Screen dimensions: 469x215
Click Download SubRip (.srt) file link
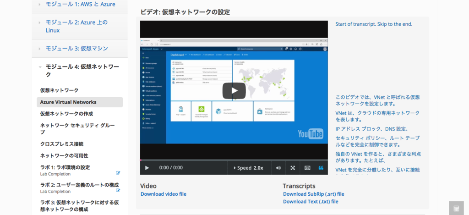point(313,194)
